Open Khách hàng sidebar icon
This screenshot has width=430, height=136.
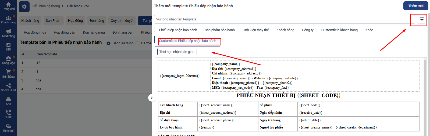click(8, 18)
